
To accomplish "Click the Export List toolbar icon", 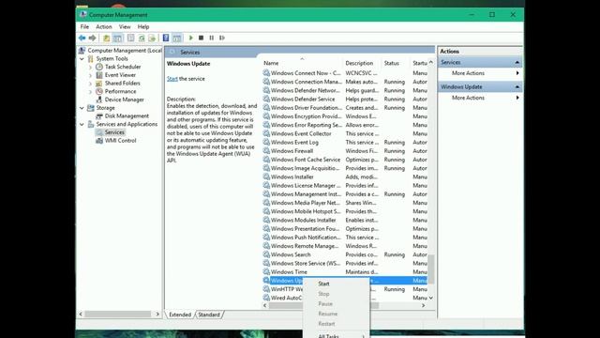I will point(152,38).
